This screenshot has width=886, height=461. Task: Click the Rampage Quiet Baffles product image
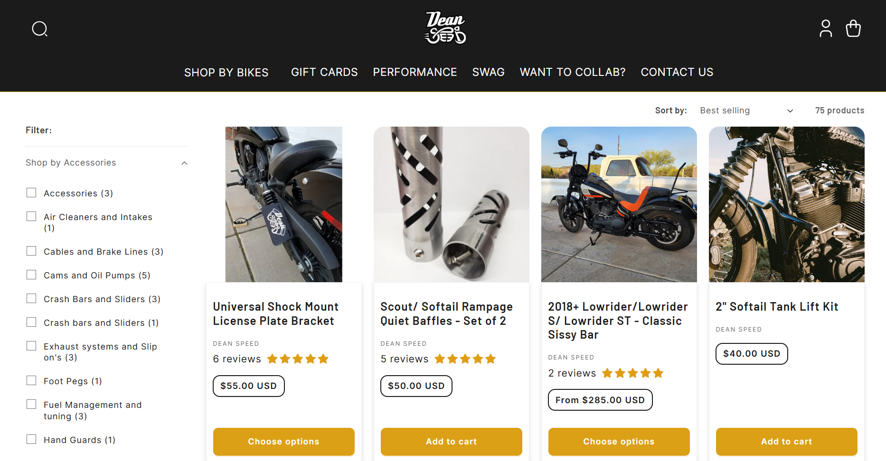451,204
